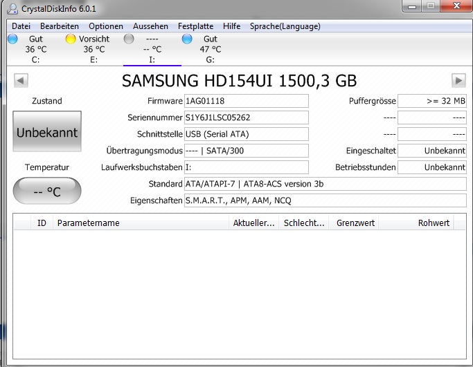Image resolution: width=473 pixels, height=367 pixels.
Task: Click the Zustand label
Action: click(47, 101)
